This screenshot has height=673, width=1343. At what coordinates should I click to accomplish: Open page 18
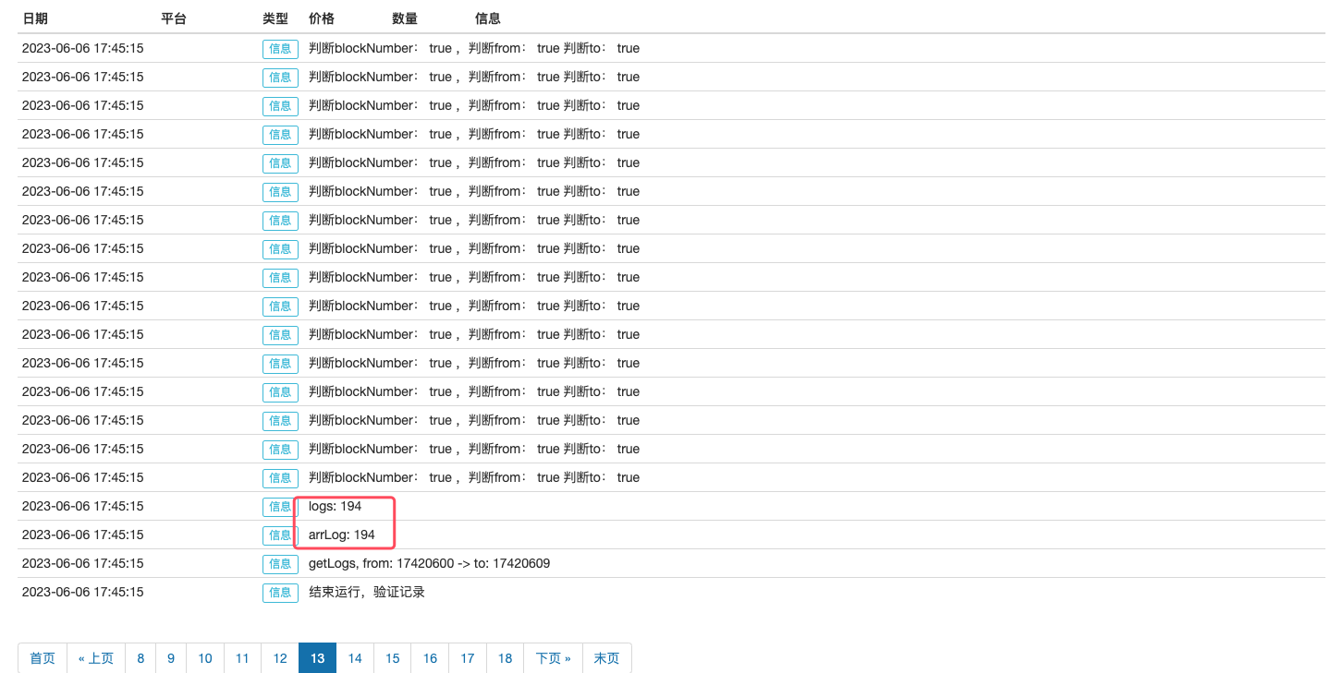point(505,658)
